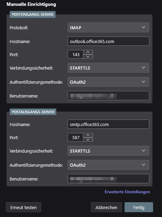Click the smtp.office365.com hostname field
Screen dimensions: 162x217
pos(108,124)
